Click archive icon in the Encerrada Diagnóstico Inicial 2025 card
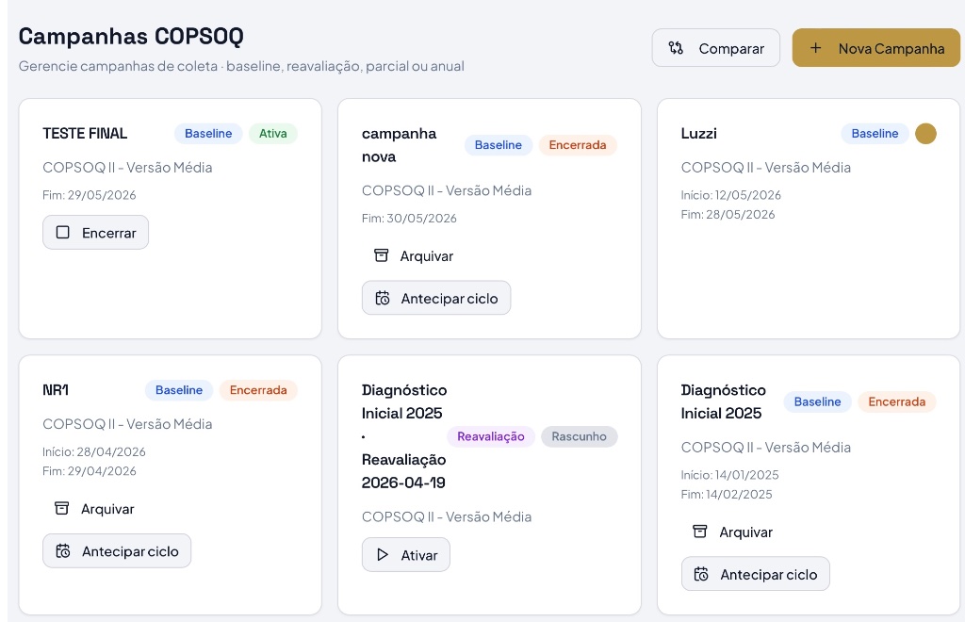Image resolution: width=965 pixels, height=622 pixels. click(700, 532)
